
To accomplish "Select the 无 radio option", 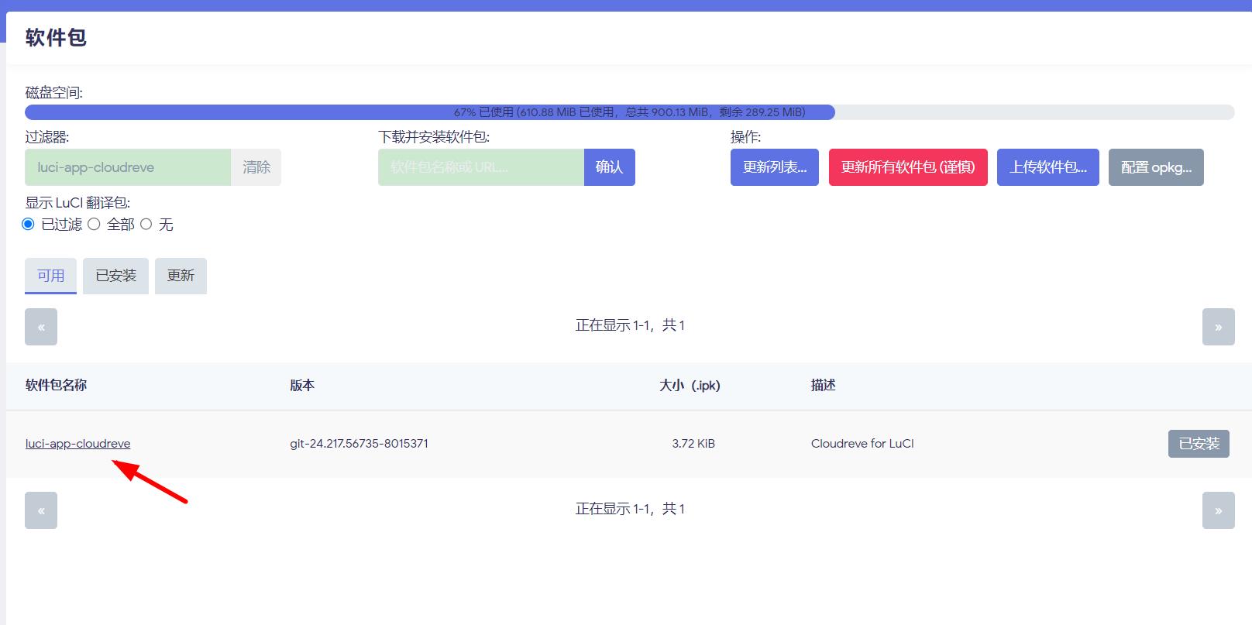I will (x=146, y=224).
